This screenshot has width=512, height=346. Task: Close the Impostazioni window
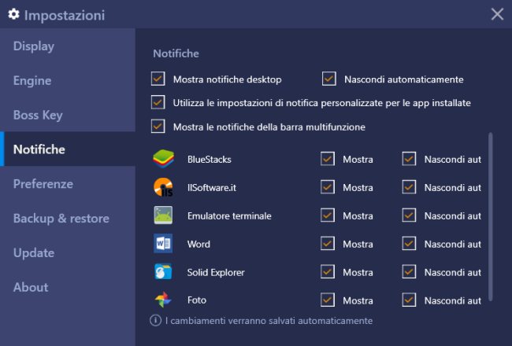(x=497, y=14)
